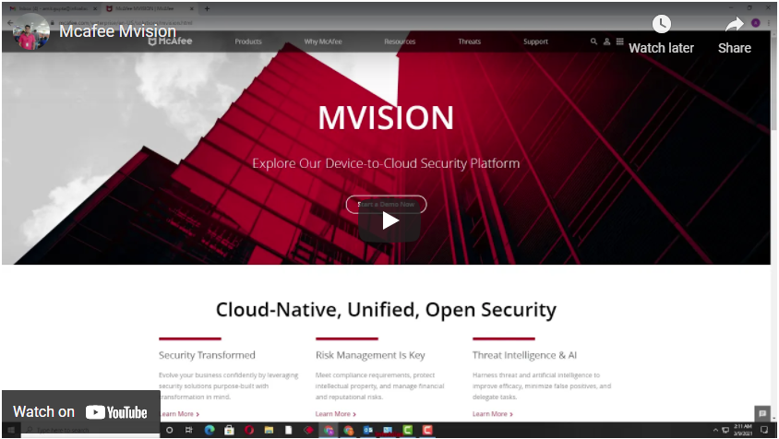Open Outlook from the taskbar
The height and width of the screenshot is (439, 779).
[367, 430]
